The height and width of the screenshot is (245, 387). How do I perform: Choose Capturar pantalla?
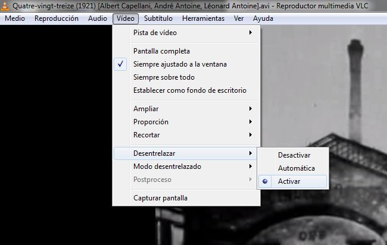[x=186, y=198]
